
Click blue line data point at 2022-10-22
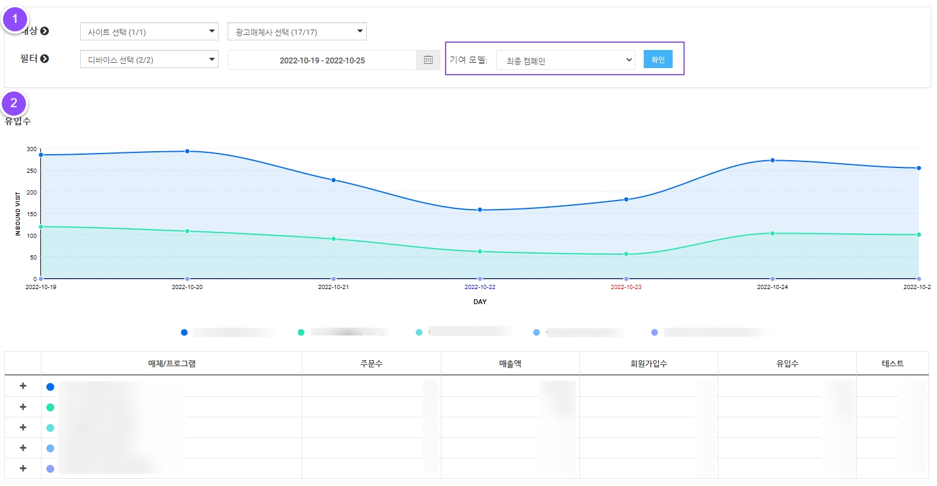[x=480, y=210]
